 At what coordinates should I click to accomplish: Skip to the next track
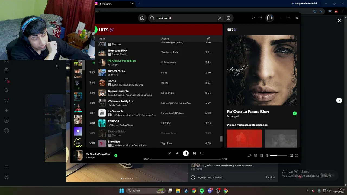pyautogui.click(x=194, y=153)
